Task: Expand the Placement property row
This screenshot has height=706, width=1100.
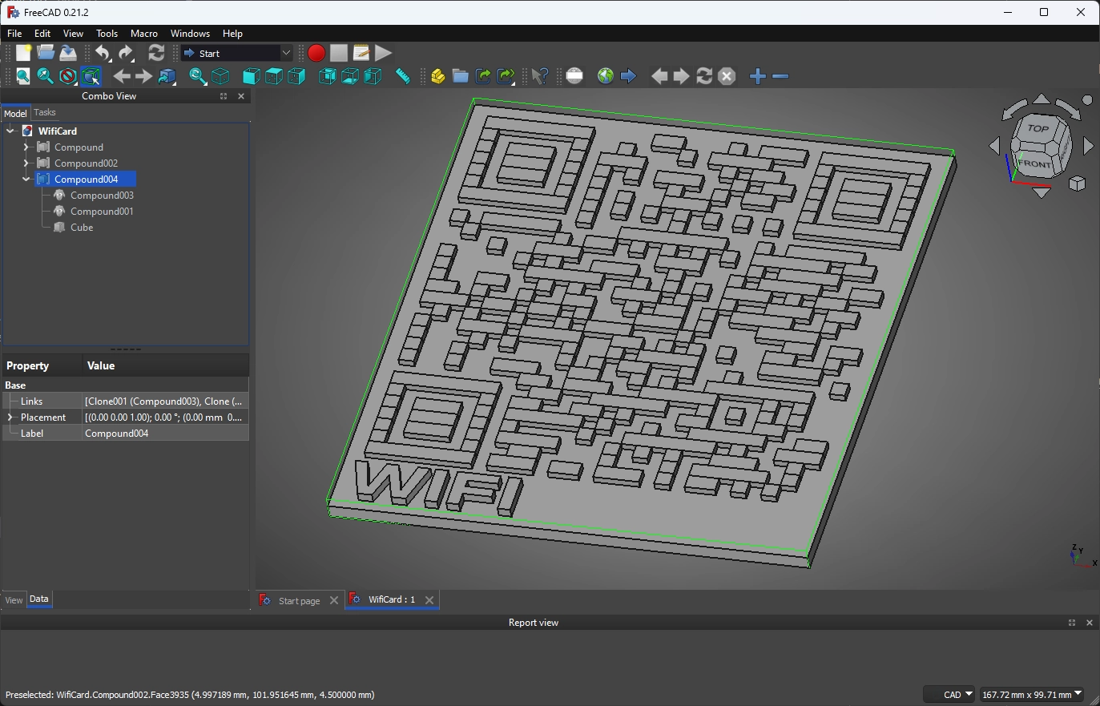Action: [10, 418]
